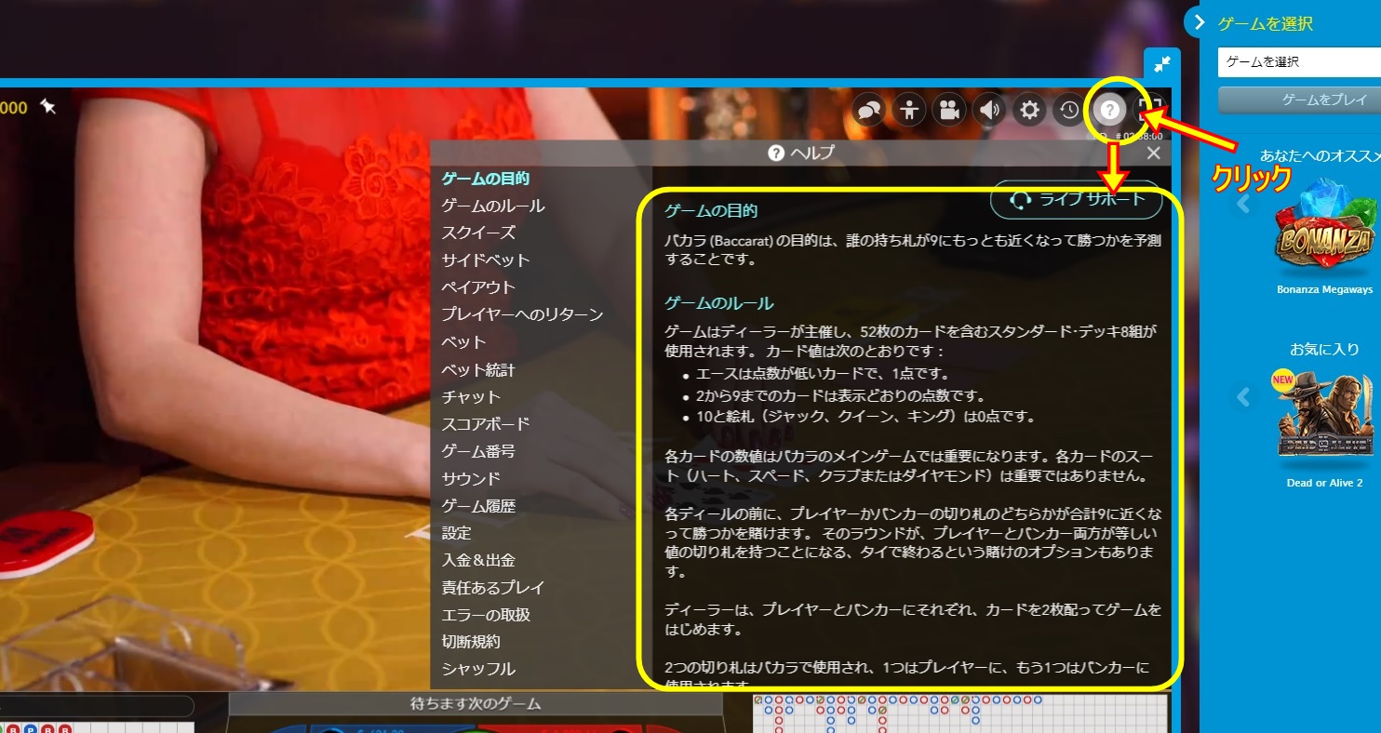This screenshot has height=733, width=1381.
Task: Select サウンド in help menu
Action: click(471, 478)
